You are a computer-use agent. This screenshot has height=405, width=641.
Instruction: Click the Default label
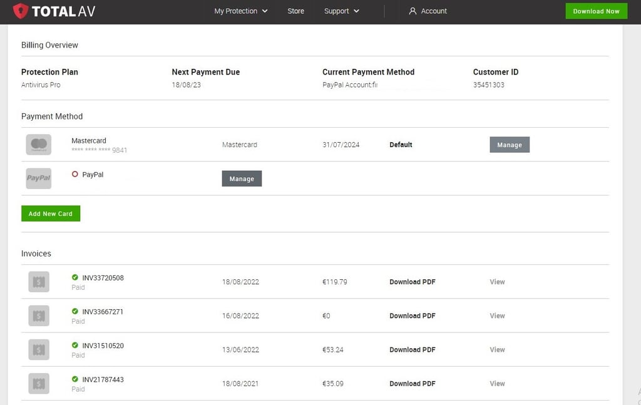click(x=401, y=145)
